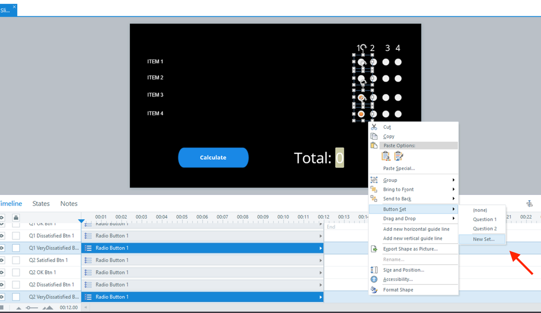
Task: Select ITEM 1 radio button in column 3
Action: (386, 62)
